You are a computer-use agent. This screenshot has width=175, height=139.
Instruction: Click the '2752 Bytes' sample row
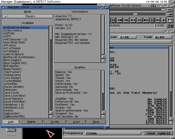tap(139, 114)
